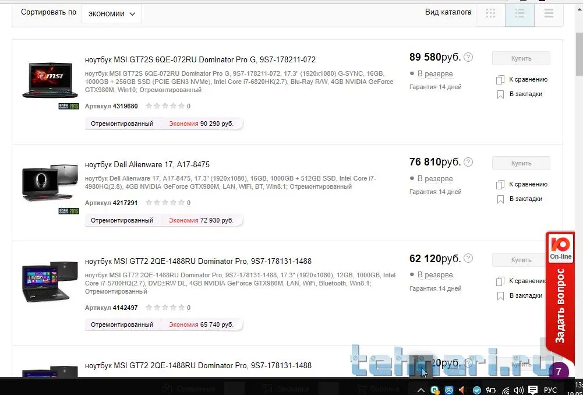Click price help icon next to 62 120 руб.
The height and width of the screenshot is (395, 583).
click(468, 258)
